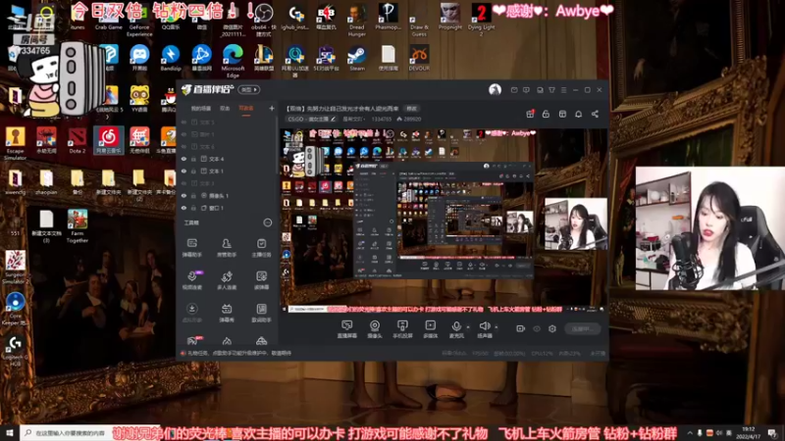
Task: Open the Windows Start button
Action: 9,432
